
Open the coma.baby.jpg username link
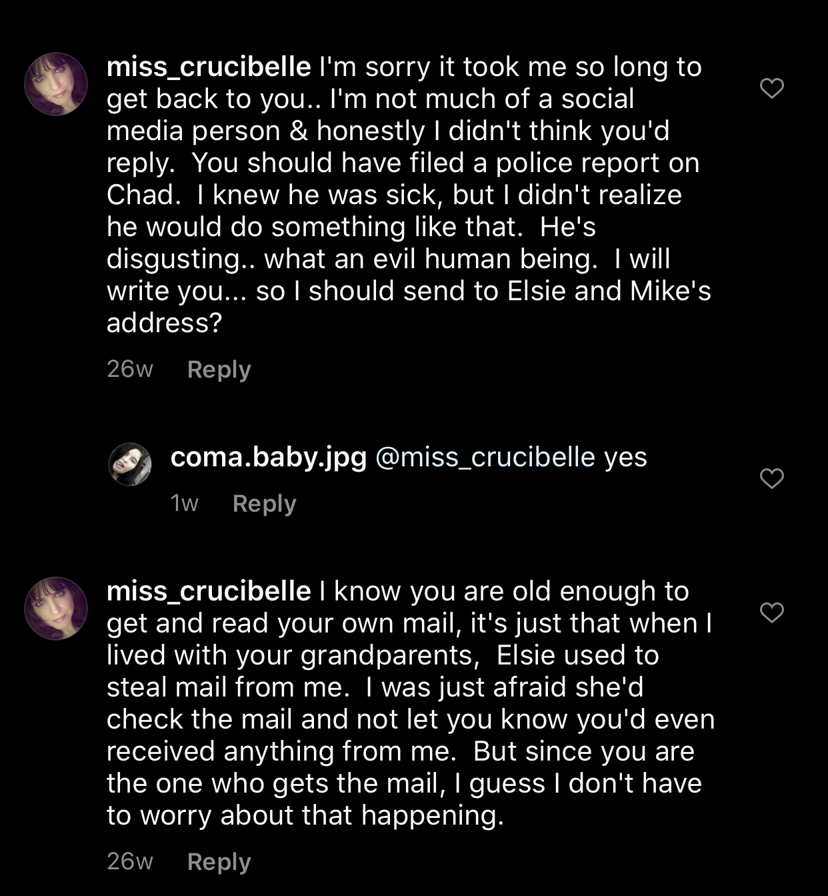pos(269,458)
